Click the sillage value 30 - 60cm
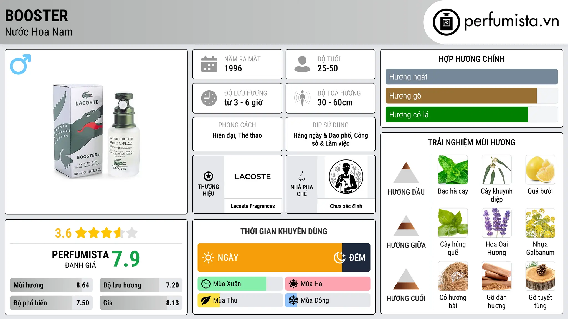568x319 pixels. pos(335,102)
